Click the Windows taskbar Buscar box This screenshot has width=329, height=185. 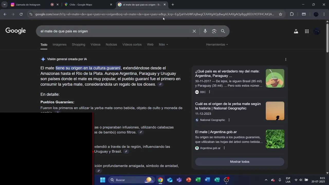point(132,180)
